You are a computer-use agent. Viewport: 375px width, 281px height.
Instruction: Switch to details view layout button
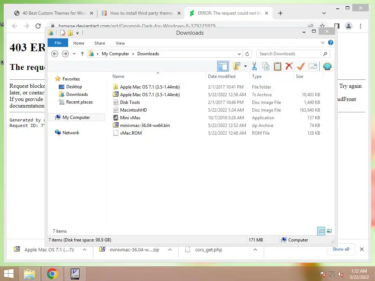[321, 231]
